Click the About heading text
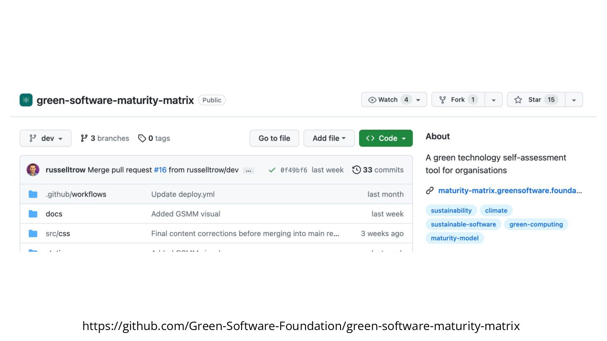 (x=438, y=136)
